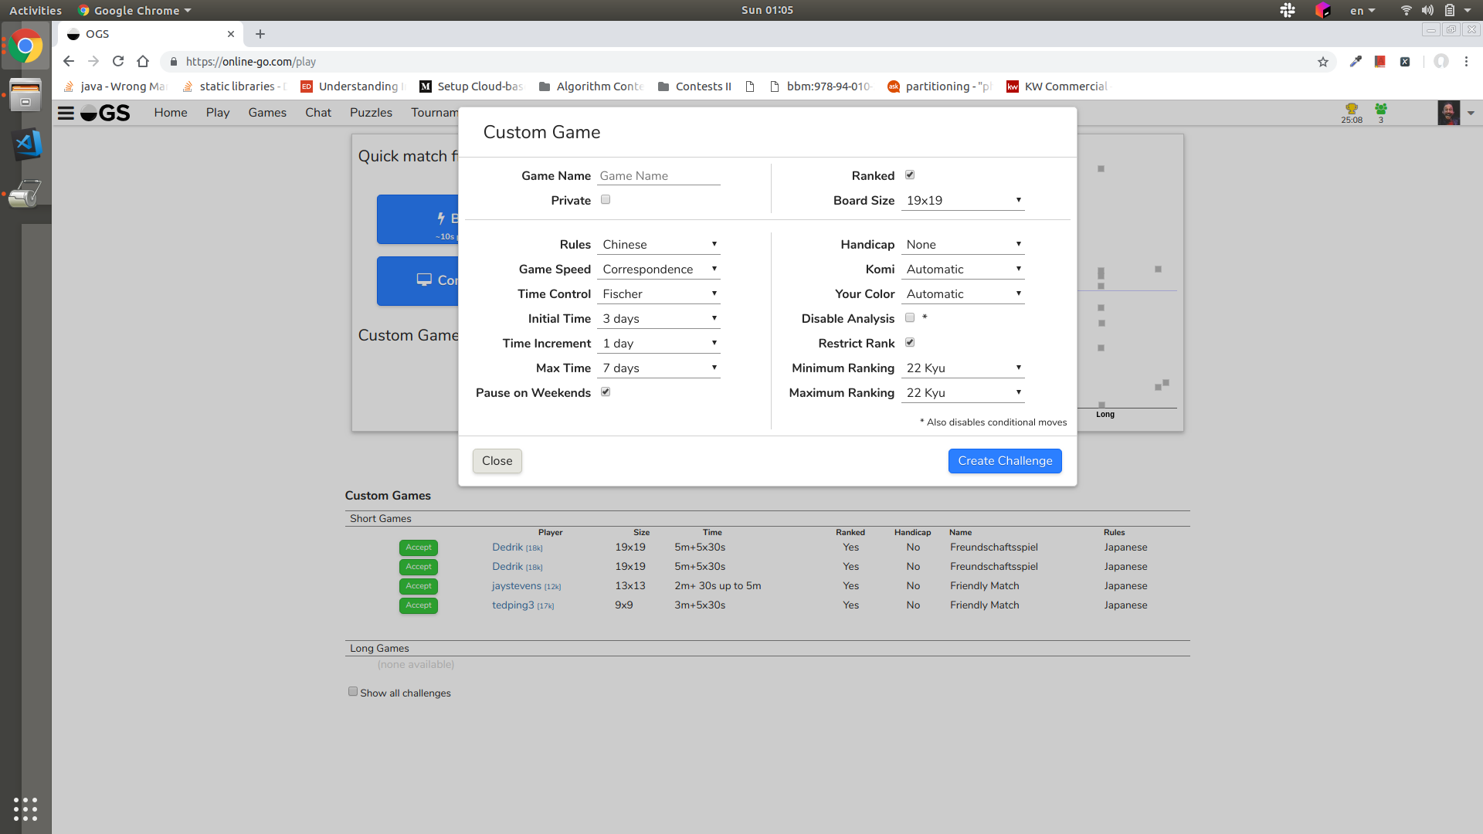
Task: Click the Create Challenge button
Action: click(1004, 461)
